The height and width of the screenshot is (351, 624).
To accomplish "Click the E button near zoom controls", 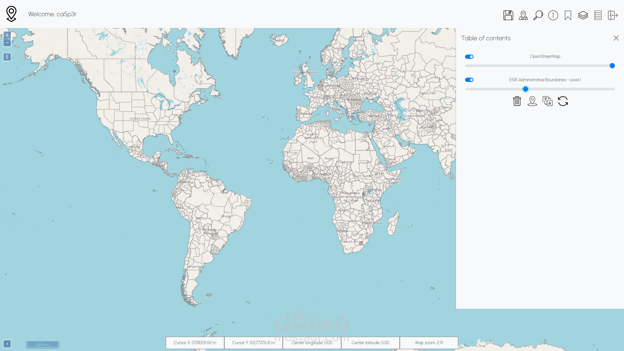I will pyautogui.click(x=7, y=57).
